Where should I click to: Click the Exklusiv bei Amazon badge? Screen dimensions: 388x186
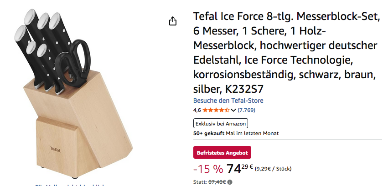(221, 123)
